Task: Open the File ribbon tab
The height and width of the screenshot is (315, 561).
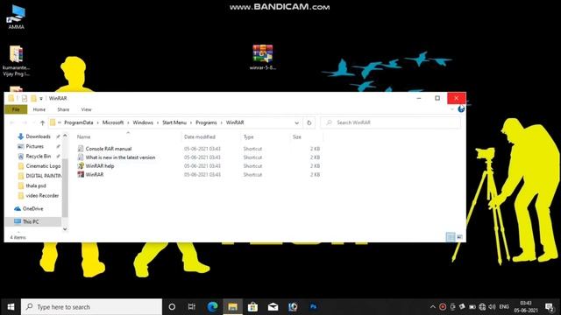Action: 16,109
